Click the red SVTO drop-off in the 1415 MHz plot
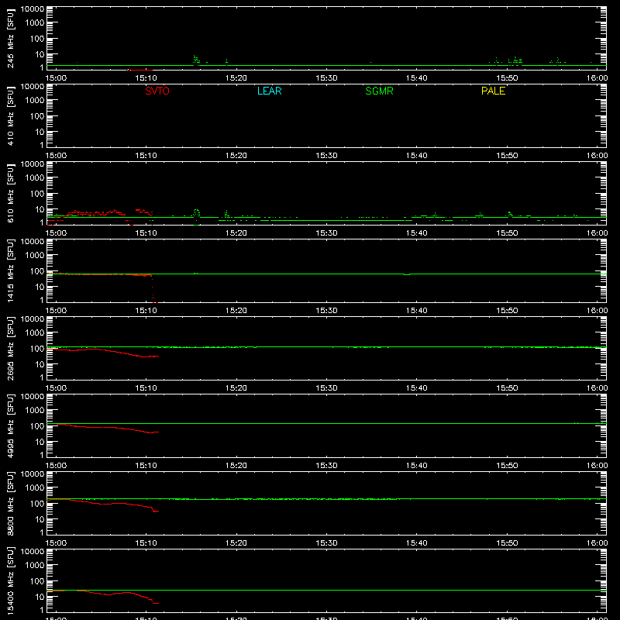This screenshot has height=620, width=620. point(153,290)
